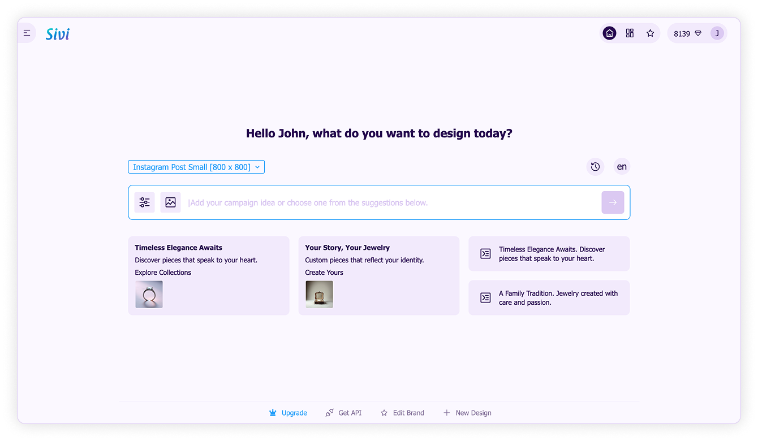758x441 pixels.
Task: Click the plus icon for New Design
Action: coord(447,413)
